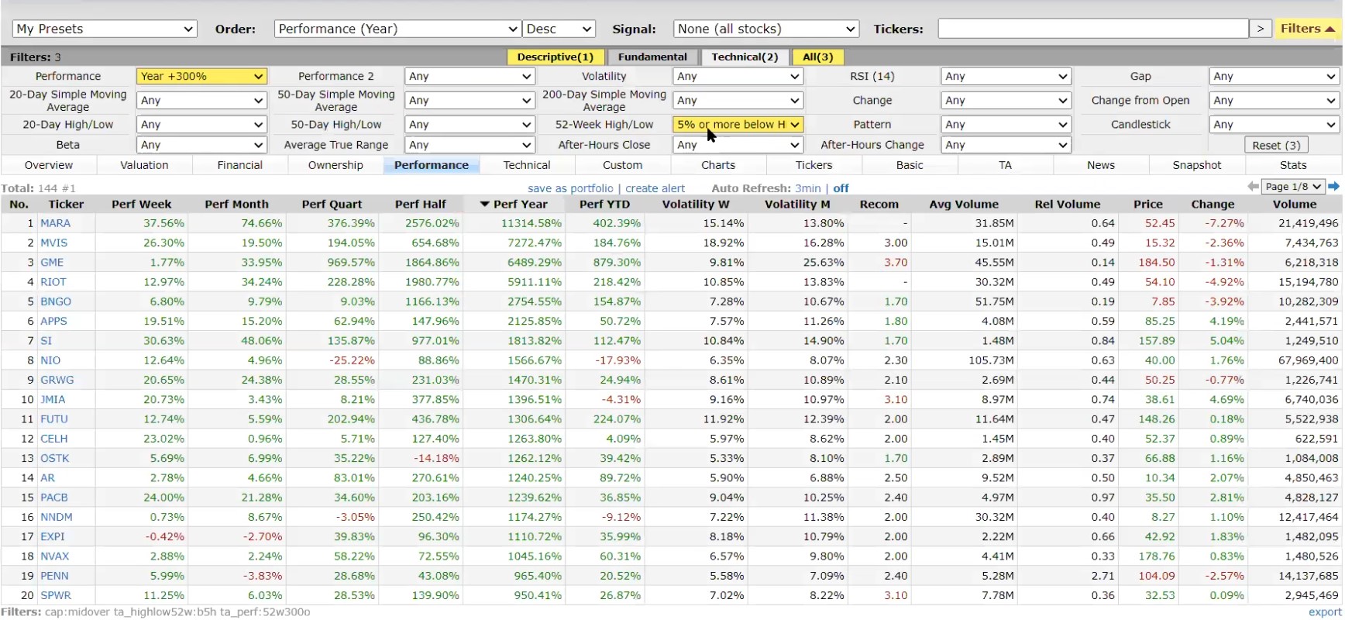Open the Financial view tab
Image resolution: width=1345 pixels, height=620 pixels.
pos(240,165)
